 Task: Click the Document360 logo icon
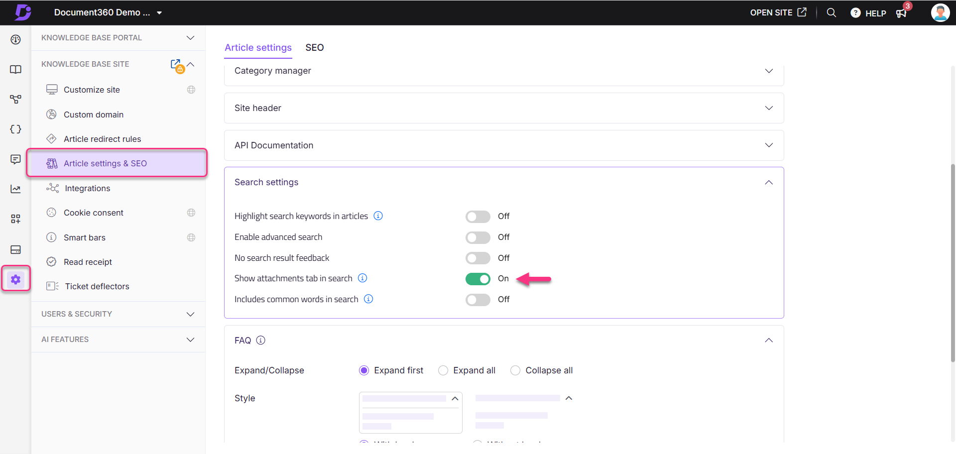click(x=23, y=12)
